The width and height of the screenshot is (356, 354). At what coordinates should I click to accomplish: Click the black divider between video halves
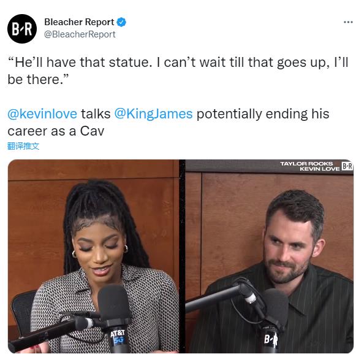[182, 256]
